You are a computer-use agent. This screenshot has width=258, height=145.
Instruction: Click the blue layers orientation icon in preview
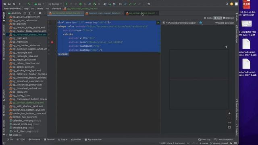click(x=201, y=23)
